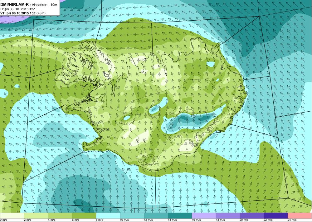Select the "14 m/s" legend label
This screenshot has height=222, width=312.
[172, 220]
